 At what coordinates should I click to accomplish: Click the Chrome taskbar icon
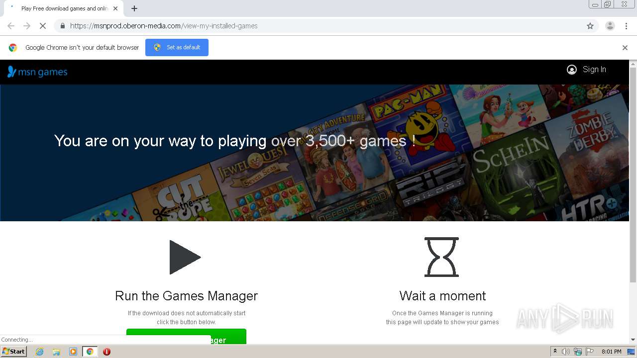point(90,352)
